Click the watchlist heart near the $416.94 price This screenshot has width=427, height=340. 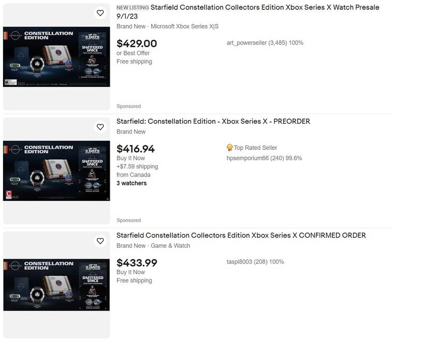(x=100, y=126)
